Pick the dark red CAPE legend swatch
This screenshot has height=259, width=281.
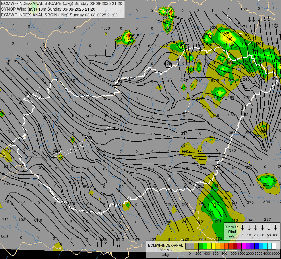click(235, 246)
